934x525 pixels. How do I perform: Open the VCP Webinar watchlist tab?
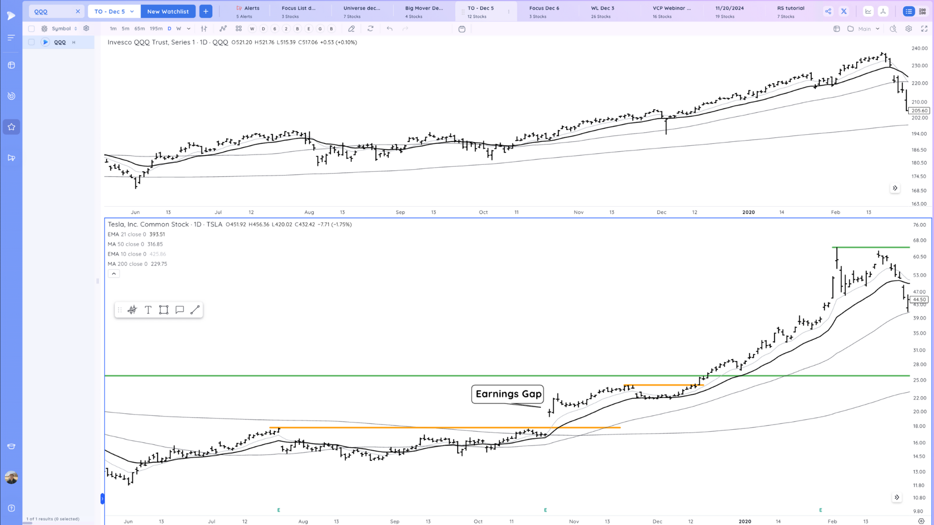[x=672, y=12]
